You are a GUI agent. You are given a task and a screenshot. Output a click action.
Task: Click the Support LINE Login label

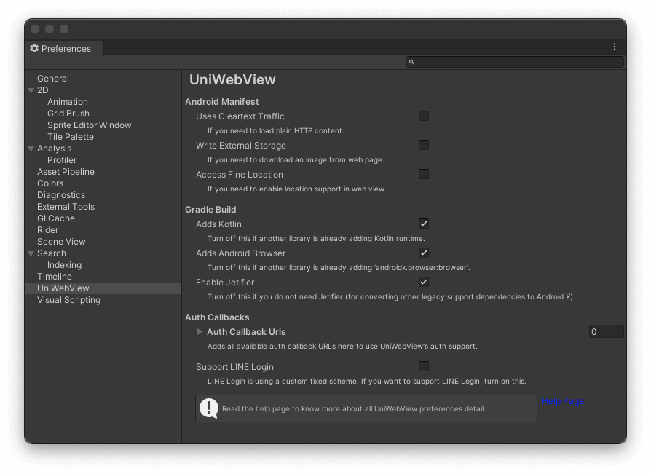pyautogui.click(x=234, y=367)
